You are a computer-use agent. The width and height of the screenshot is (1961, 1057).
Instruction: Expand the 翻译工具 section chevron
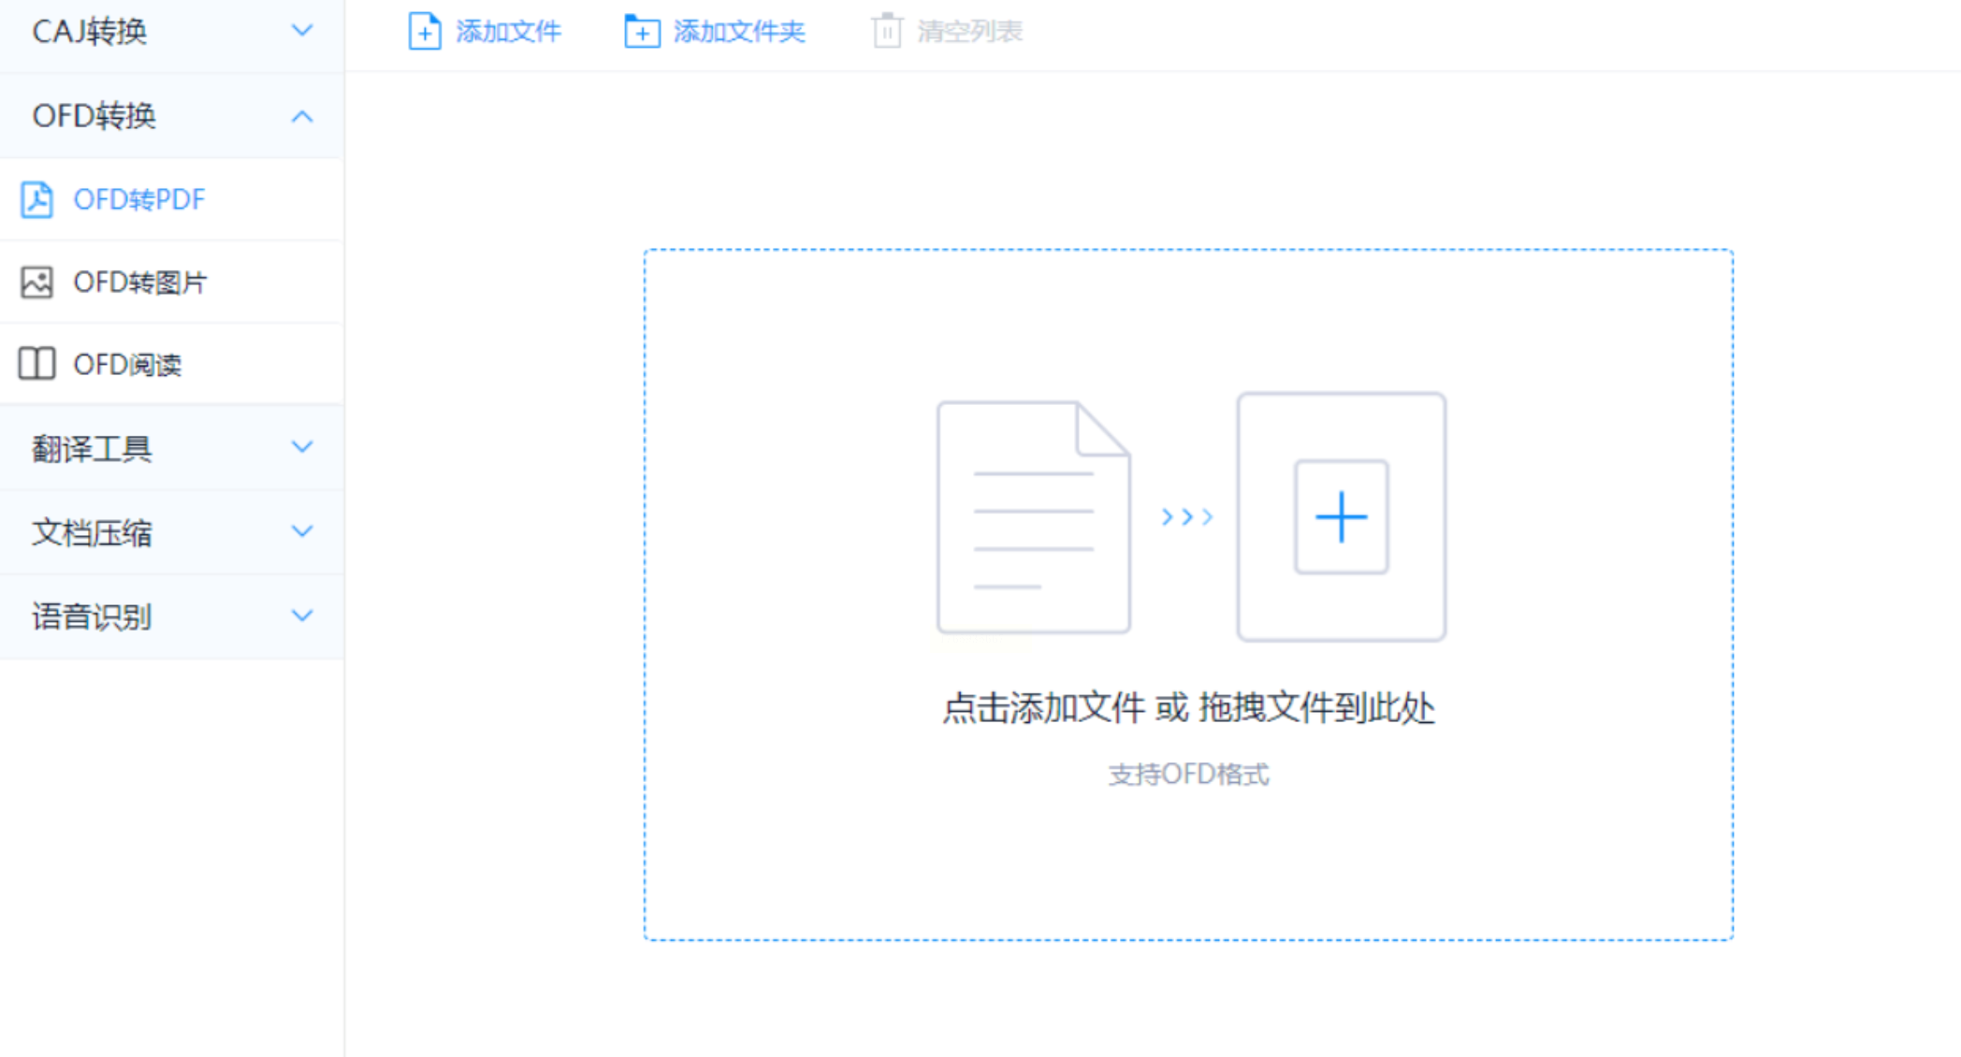301,447
